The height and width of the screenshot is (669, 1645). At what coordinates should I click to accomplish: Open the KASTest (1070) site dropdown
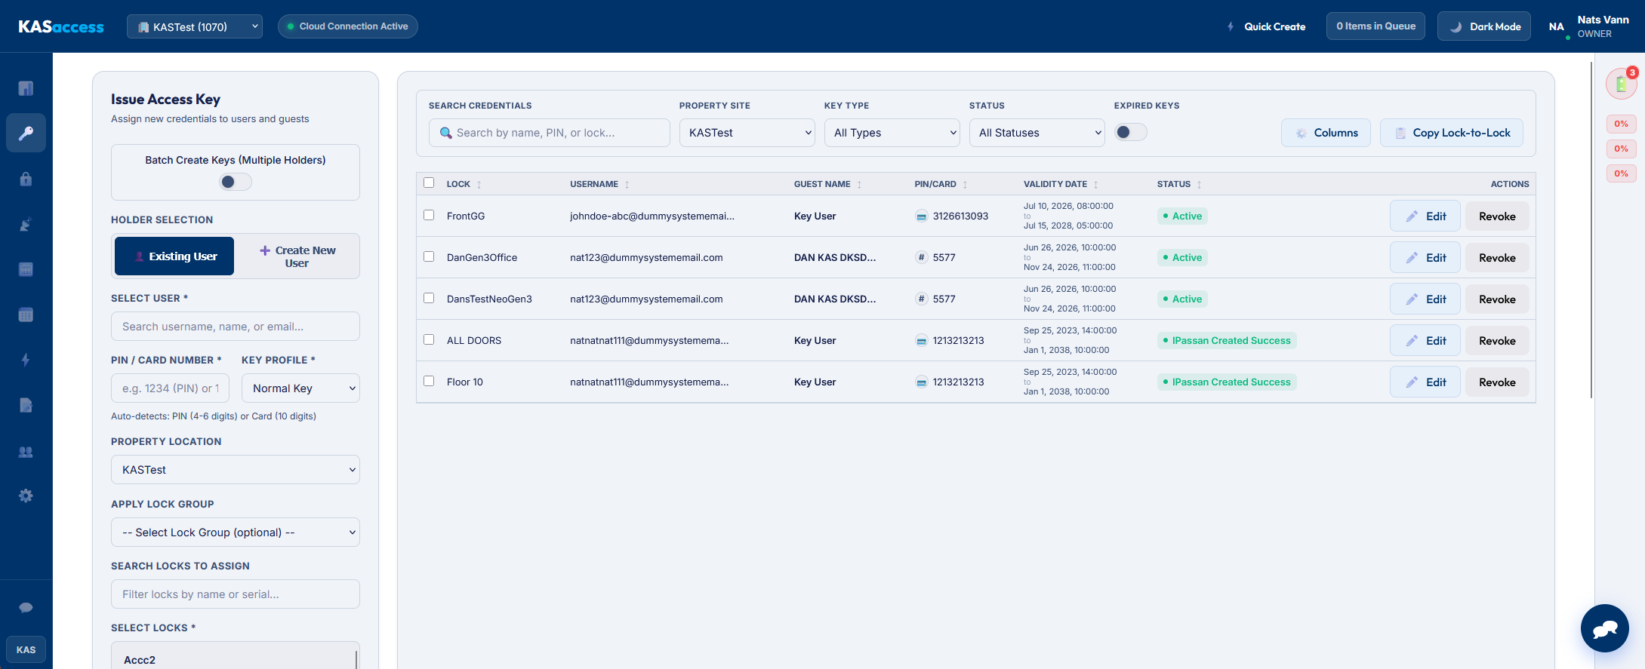195,26
